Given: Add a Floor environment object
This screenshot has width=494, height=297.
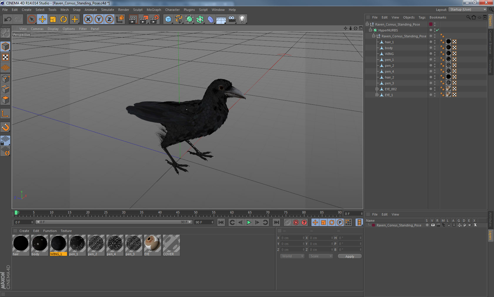Looking at the screenshot, I should pyautogui.click(x=221, y=19).
